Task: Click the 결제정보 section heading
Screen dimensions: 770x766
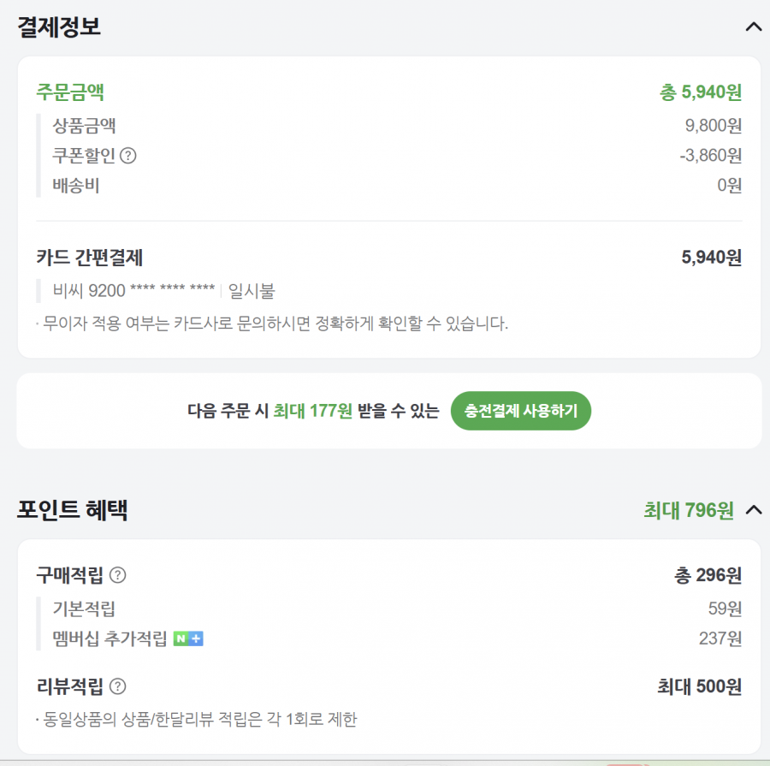Action: point(59,27)
